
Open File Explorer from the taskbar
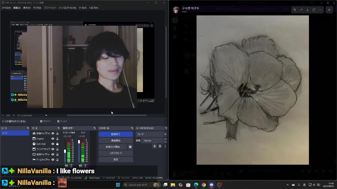pyautogui.click(x=173, y=185)
